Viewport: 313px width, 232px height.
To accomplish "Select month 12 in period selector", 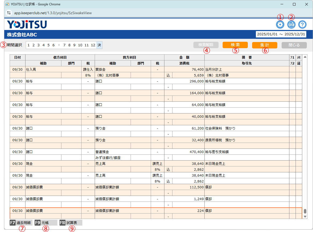I will click(93, 45).
